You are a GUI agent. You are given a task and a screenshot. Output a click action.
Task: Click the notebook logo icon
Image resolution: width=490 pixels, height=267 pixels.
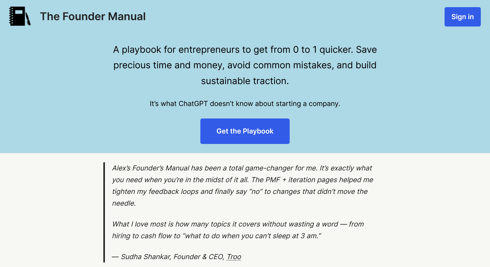(17, 16)
